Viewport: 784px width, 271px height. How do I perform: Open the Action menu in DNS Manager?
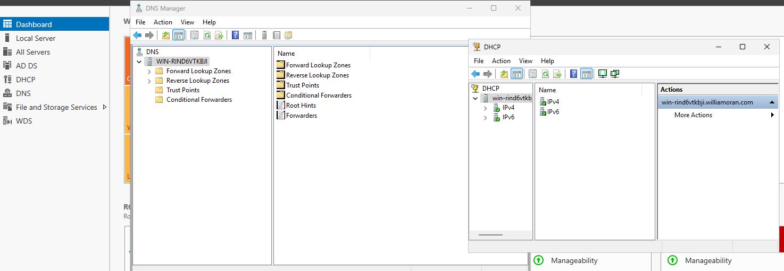coord(163,22)
